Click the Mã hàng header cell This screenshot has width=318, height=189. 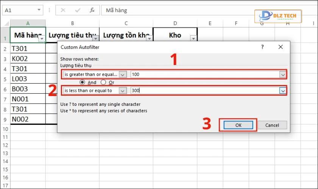[28, 35]
